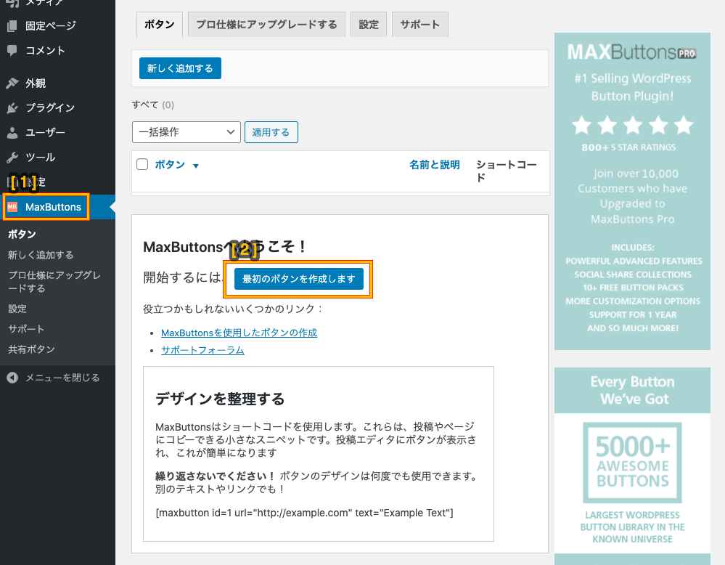725x565 pixels.
Task: Open sidebar submenu プロ仕様にアップグレードする
Action: pos(54,282)
